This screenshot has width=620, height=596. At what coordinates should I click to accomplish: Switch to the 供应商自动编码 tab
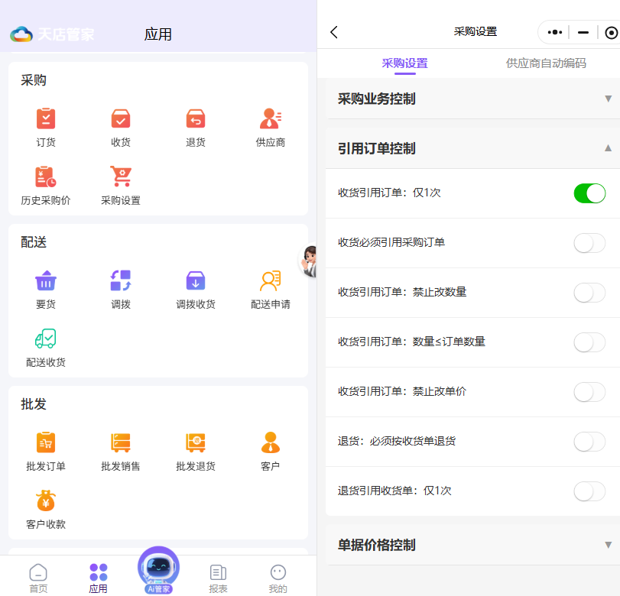546,63
